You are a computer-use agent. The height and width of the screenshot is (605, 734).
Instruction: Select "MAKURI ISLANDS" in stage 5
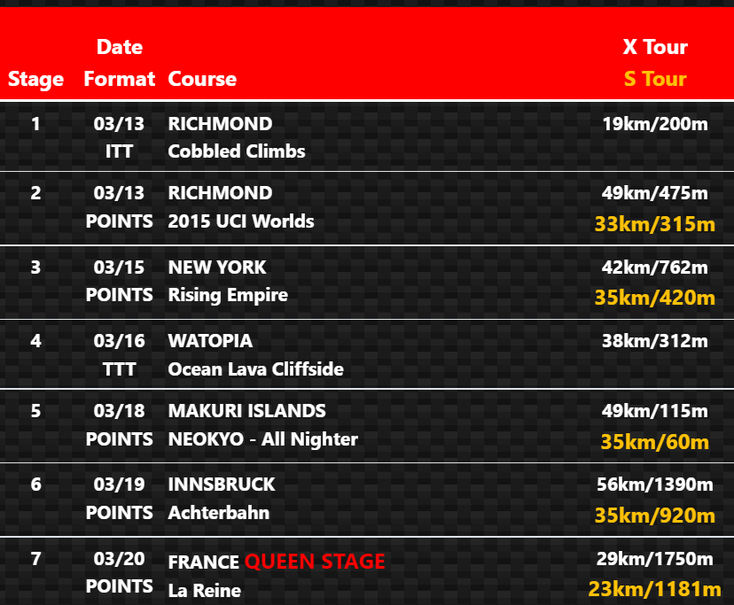246,411
